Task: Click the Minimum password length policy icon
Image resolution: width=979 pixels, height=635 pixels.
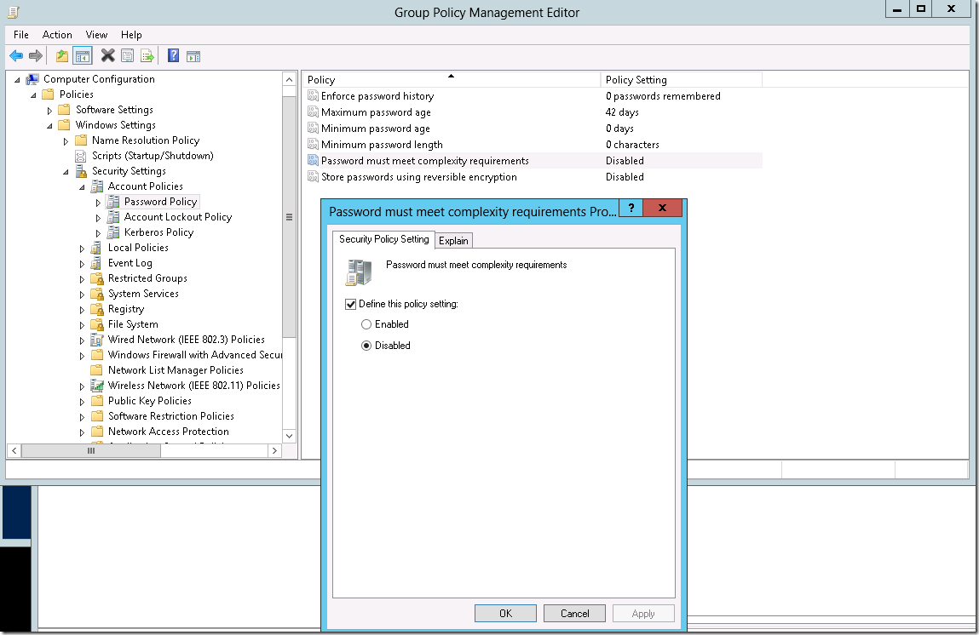Action: point(313,144)
